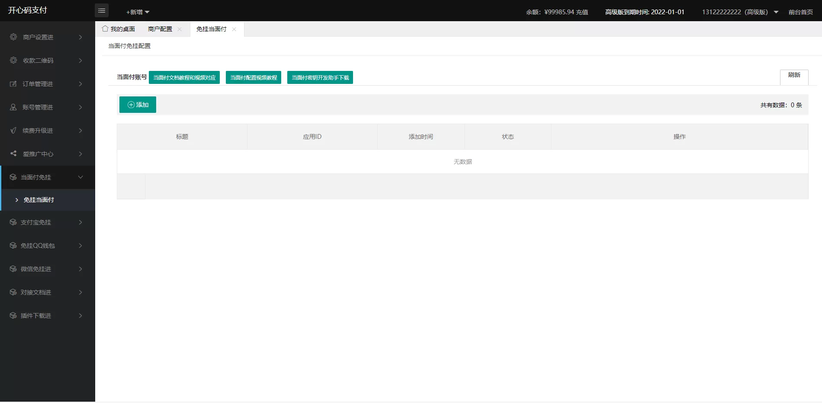The height and width of the screenshot is (403, 822).
Task: Close the 免挂当面付 tab
Action: tap(234, 29)
